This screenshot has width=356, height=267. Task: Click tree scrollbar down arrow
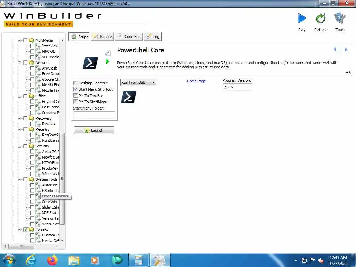[x=62, y=241]
